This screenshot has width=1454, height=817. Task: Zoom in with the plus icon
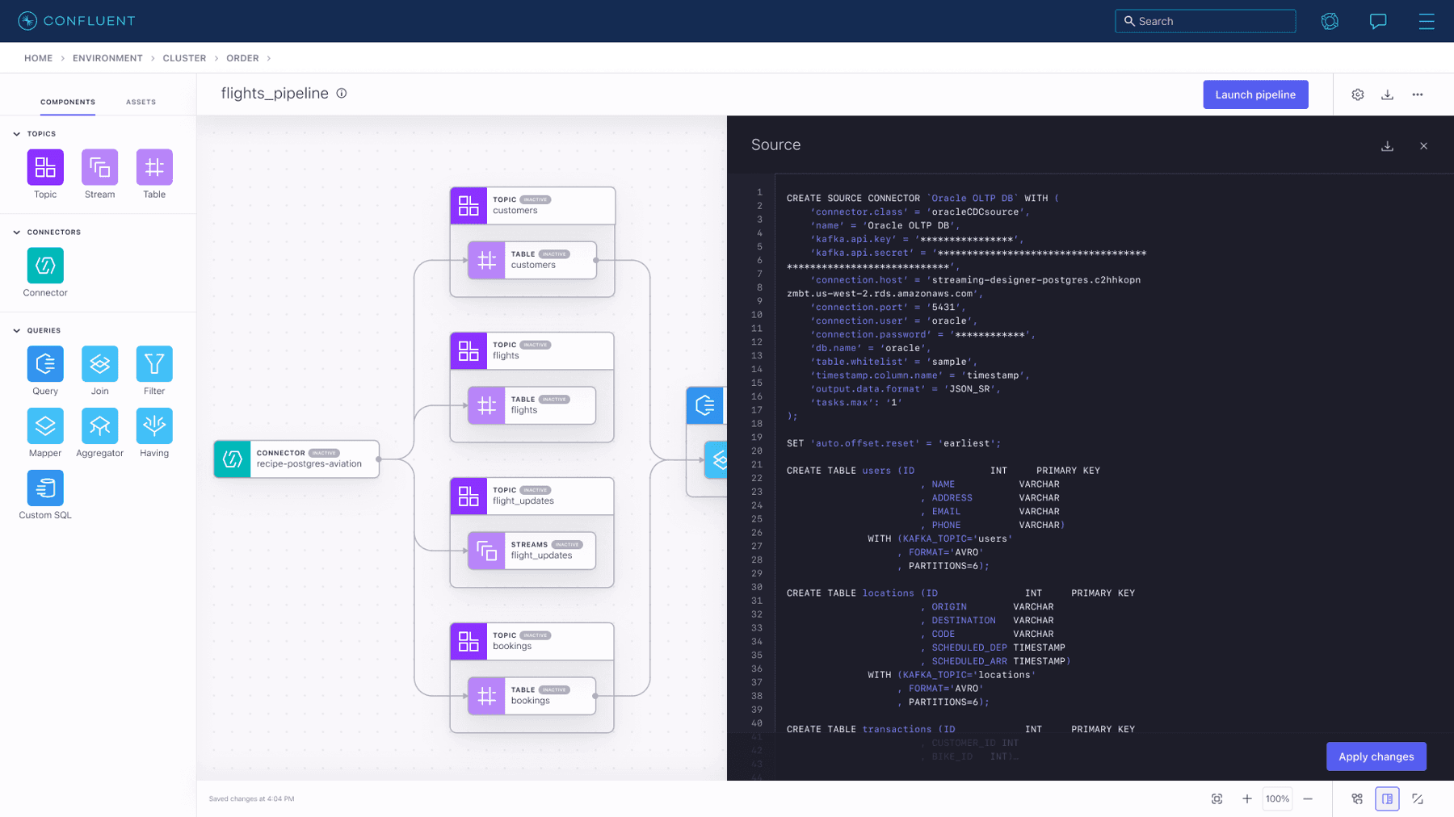pyautogui.click(x=1247, y=798)
